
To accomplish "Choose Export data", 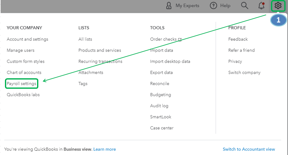I will (161, 72).
